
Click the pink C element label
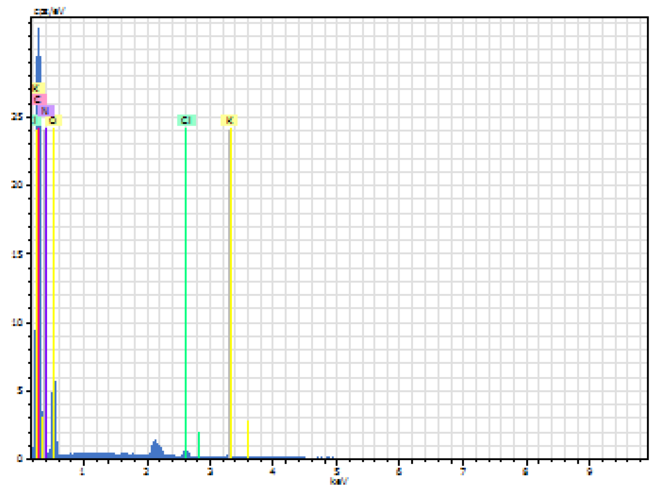[39, 99]
